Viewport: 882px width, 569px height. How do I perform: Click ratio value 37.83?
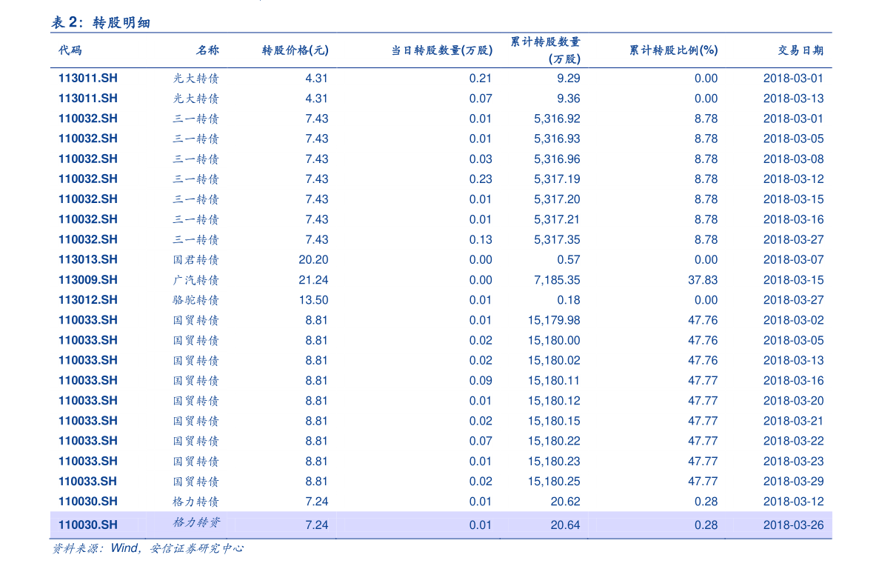tap(703, 280)
